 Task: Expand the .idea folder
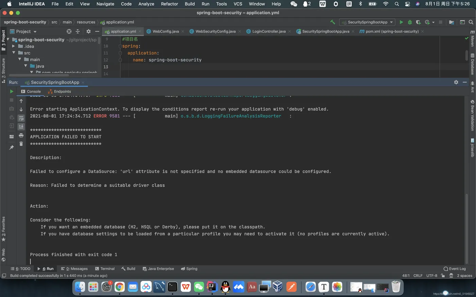coord(14,46)
